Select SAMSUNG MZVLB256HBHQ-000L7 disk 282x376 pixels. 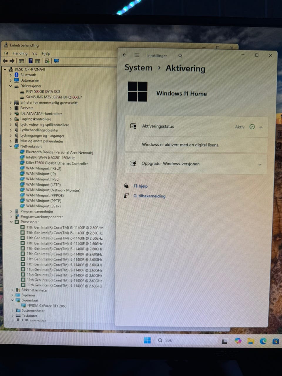(x=54, y=97)
